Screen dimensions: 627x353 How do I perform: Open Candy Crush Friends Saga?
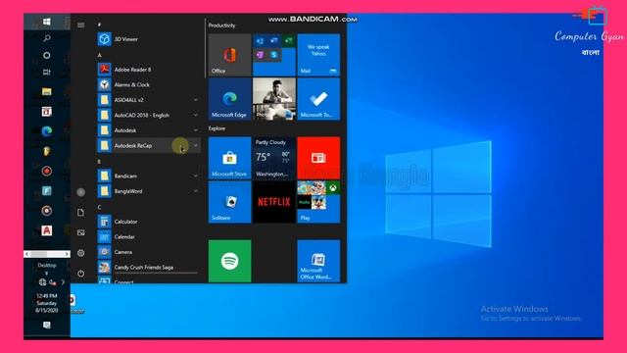[148, 267]
